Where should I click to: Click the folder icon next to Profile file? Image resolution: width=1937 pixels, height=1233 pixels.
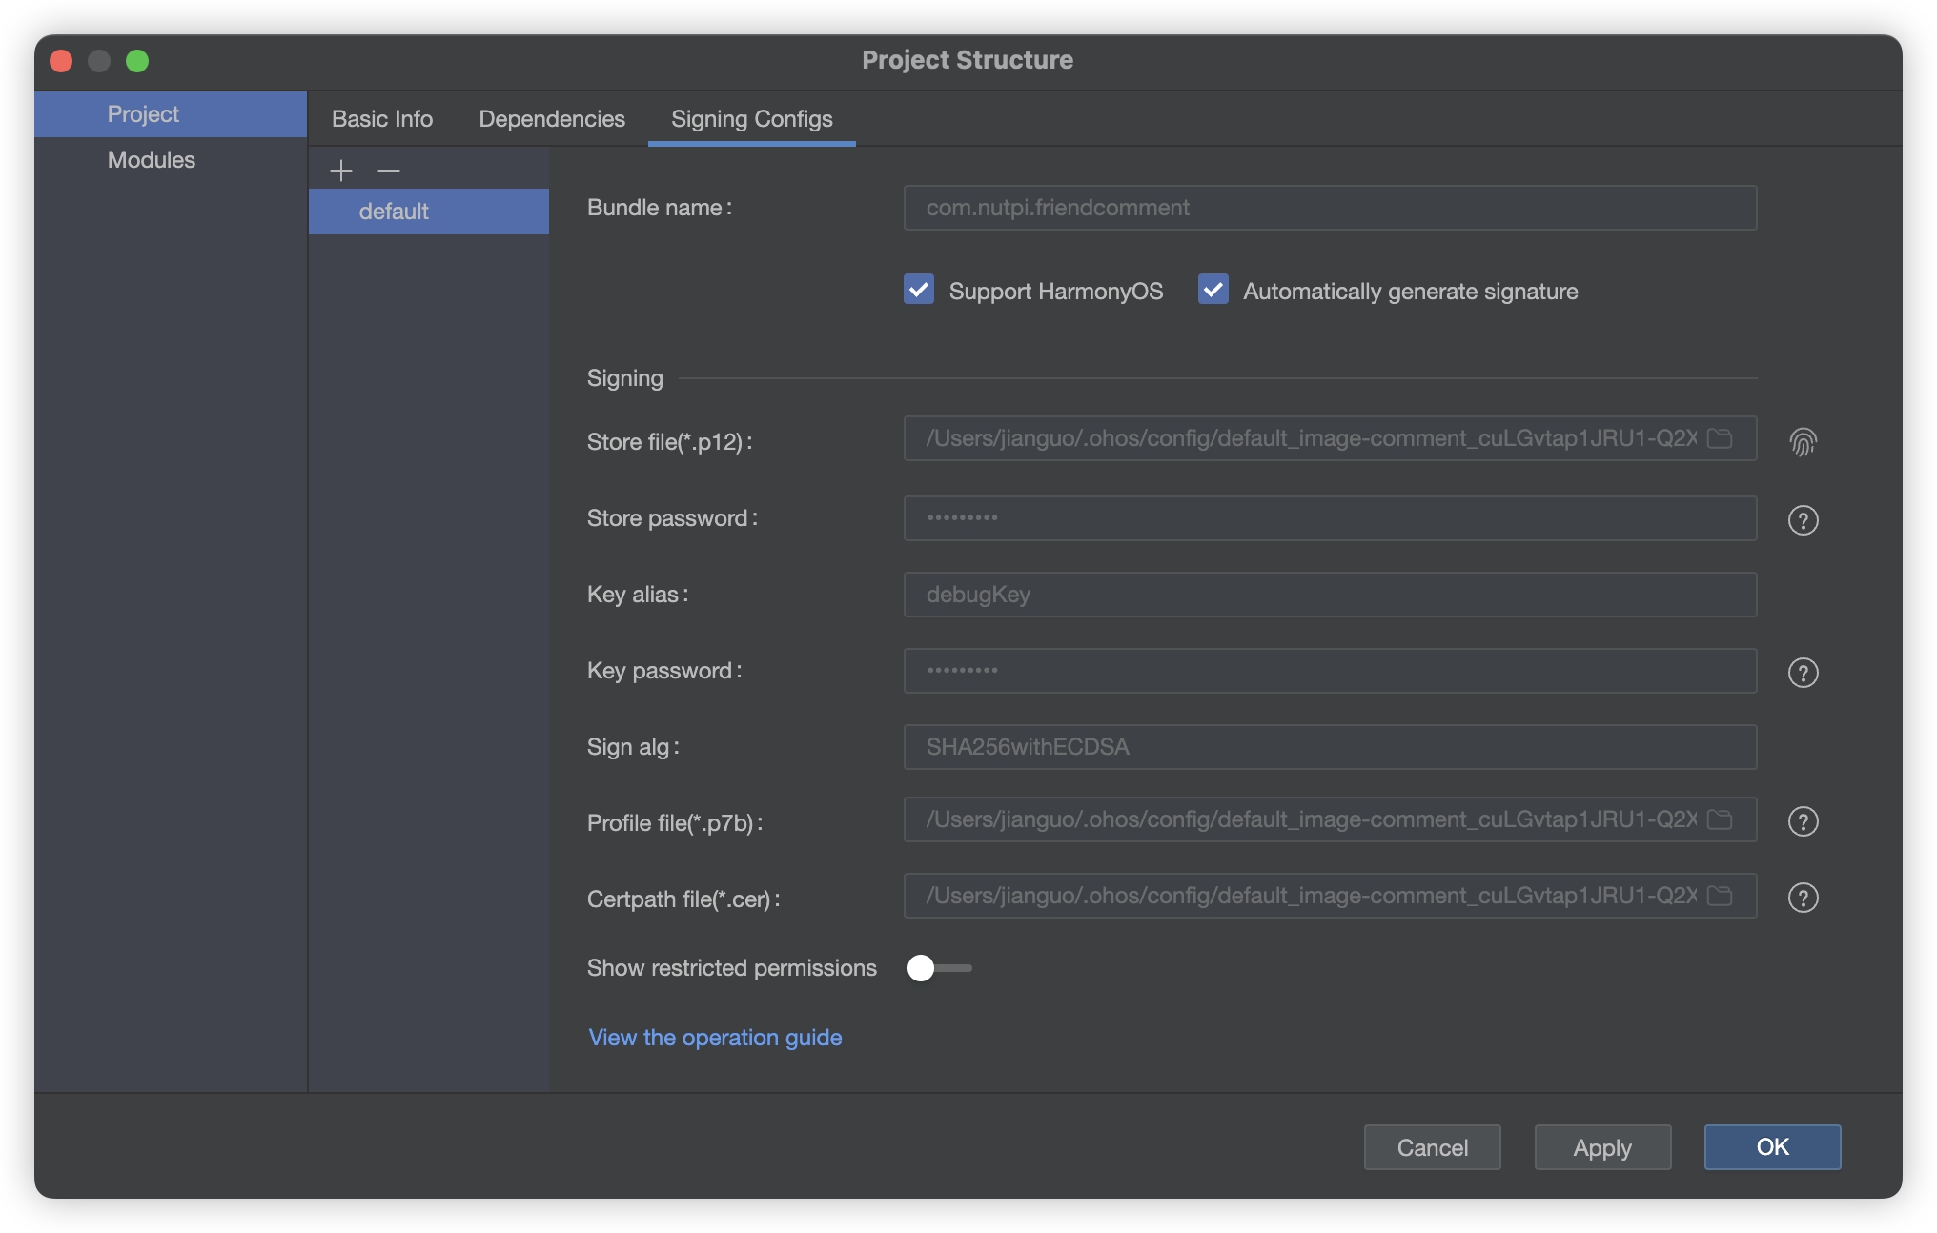[1725, 819]
